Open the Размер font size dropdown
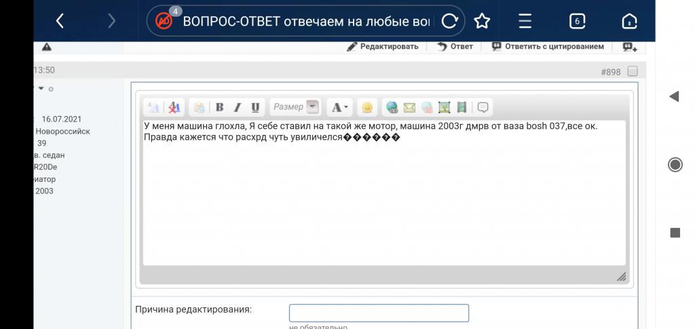This screenshot has width=695, height=329. click(312, 107)
